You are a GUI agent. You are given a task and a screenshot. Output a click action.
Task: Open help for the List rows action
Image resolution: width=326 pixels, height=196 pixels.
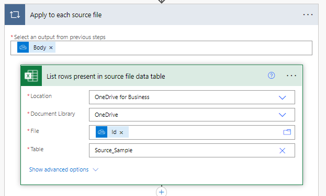point(271,76)
